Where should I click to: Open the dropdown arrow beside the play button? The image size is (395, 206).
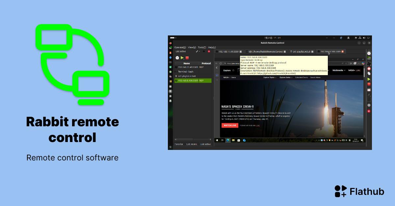(184, 59)
